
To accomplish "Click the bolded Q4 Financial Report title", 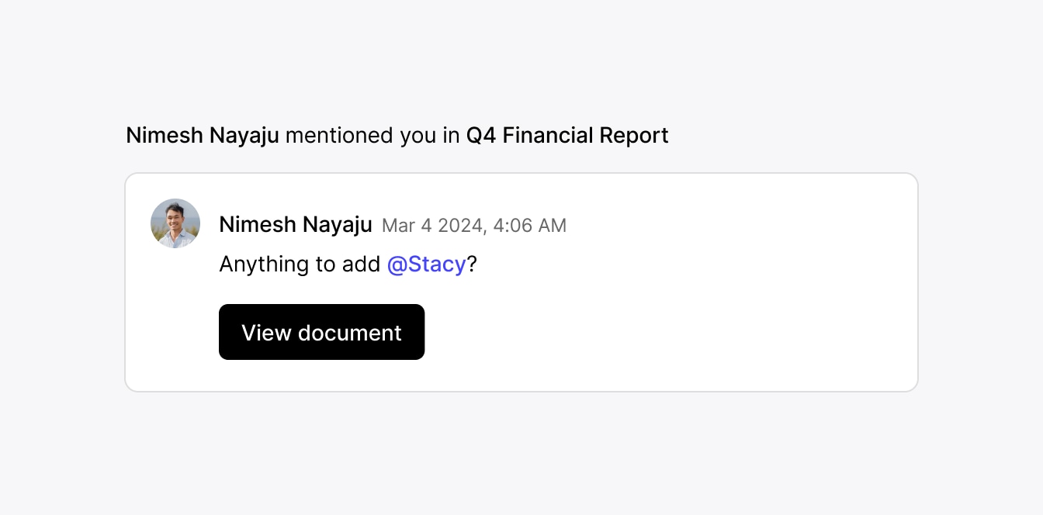I will tap(567, 135).
